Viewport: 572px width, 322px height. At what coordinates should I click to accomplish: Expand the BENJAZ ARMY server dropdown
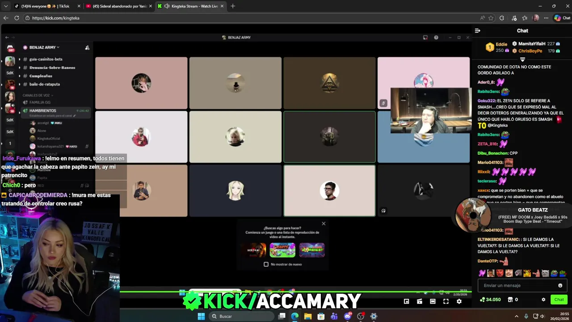pyautogui.click(x=58, y=47)
